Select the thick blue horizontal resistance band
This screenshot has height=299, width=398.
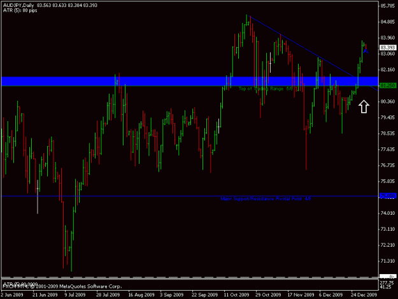[190, 82]
